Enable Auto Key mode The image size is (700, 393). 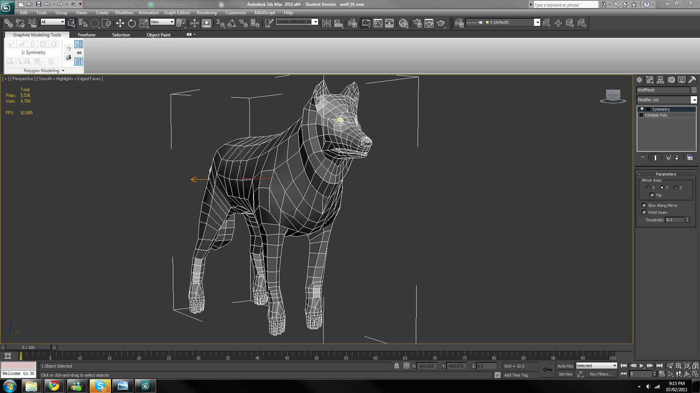[x=565, y=366]
